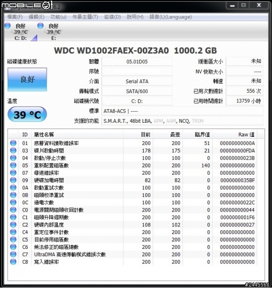Click the 臨界值 column header

197,135
